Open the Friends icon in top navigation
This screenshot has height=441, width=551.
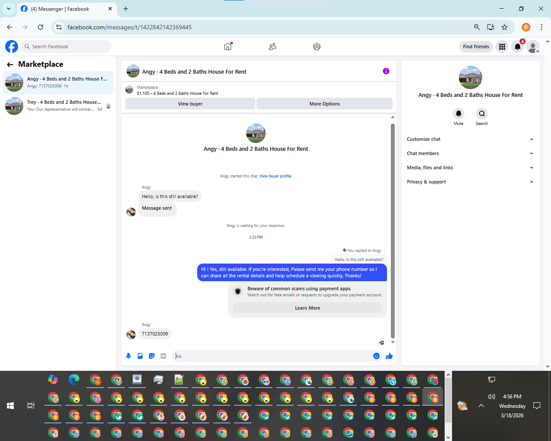coord(272,47)
